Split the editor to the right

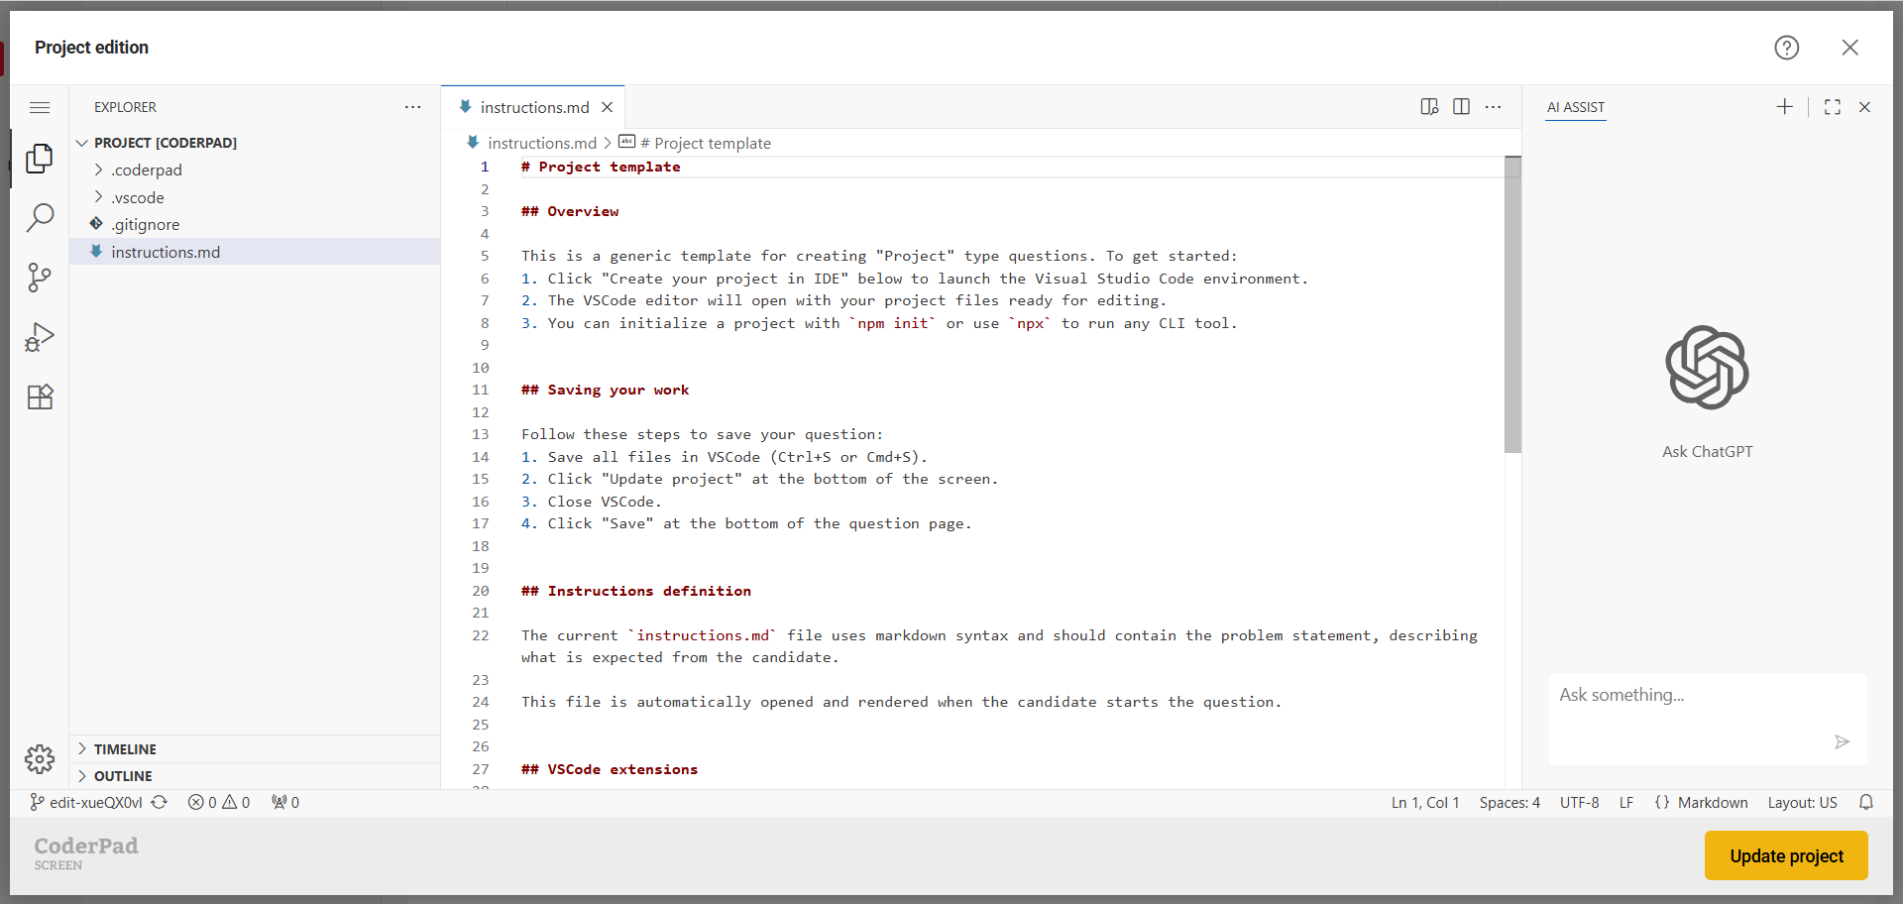1461,107
